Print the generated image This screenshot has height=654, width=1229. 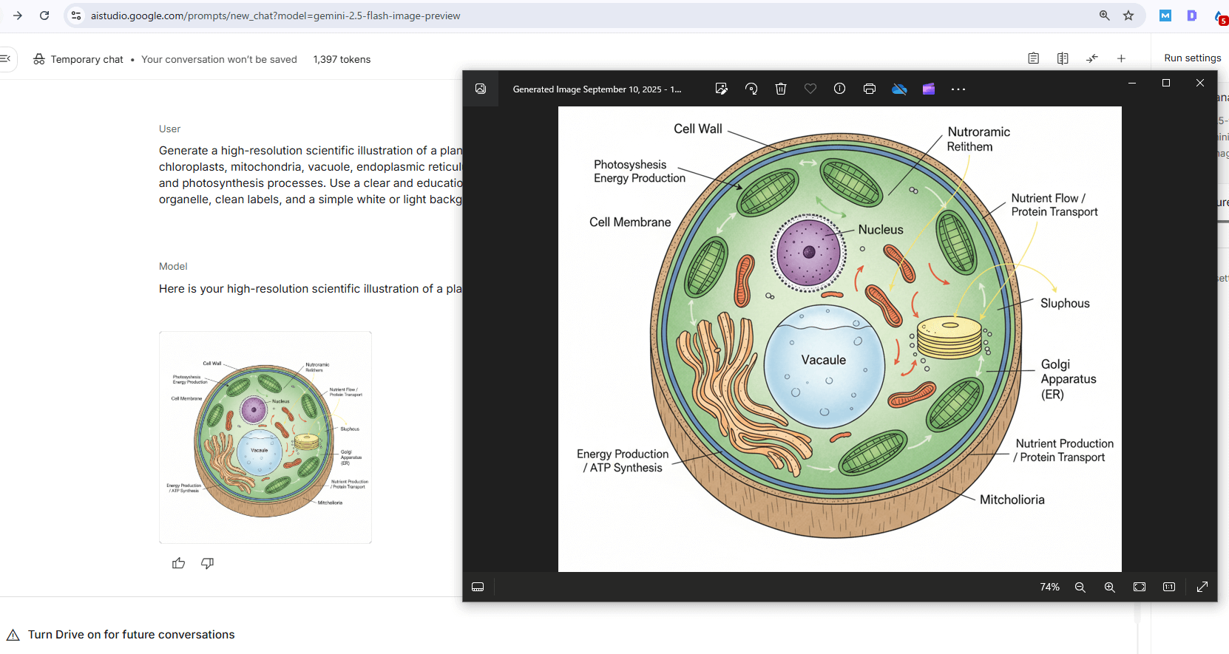869,89
